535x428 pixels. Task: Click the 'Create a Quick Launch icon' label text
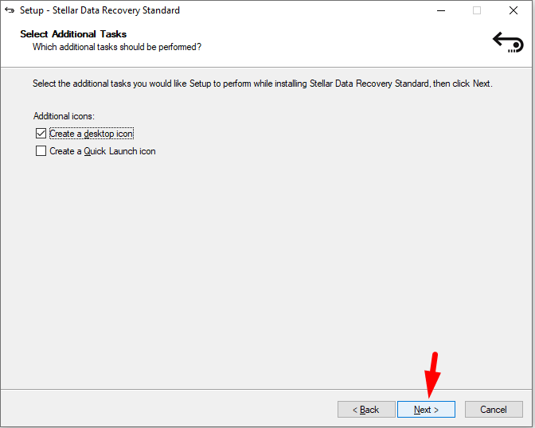[x=103, y=151]
